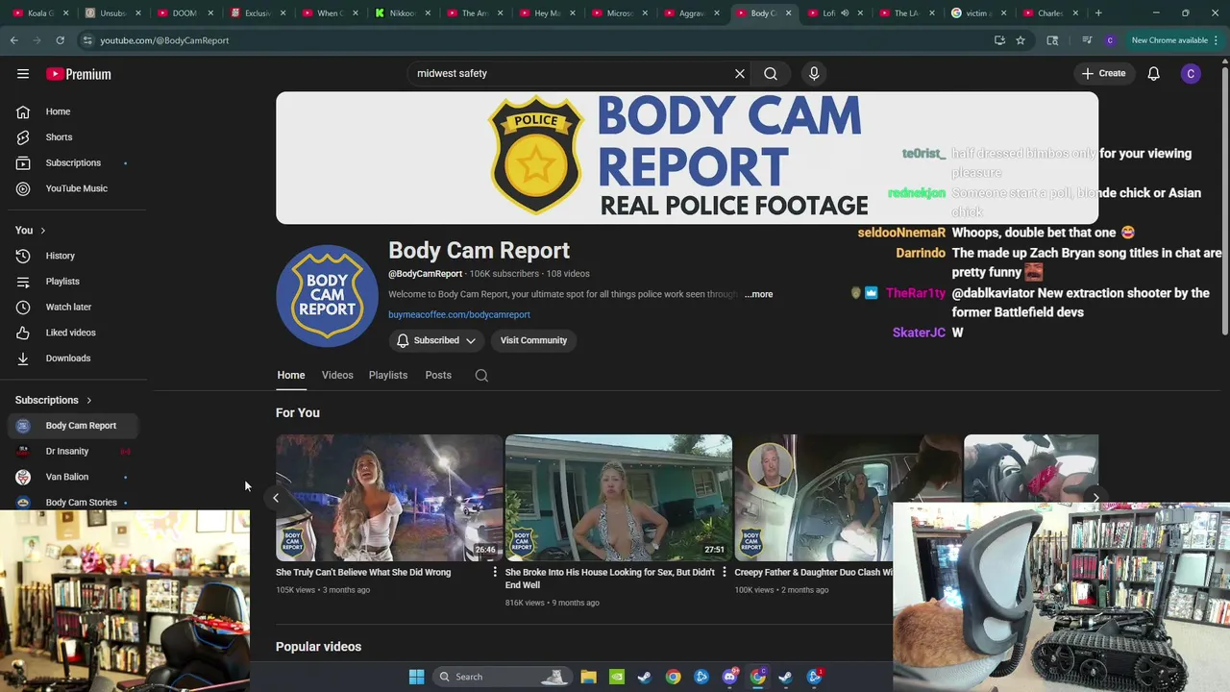Switch to the Posts channel tab
This screenshot has width=1230, height=692.
[x=438, y=376]
